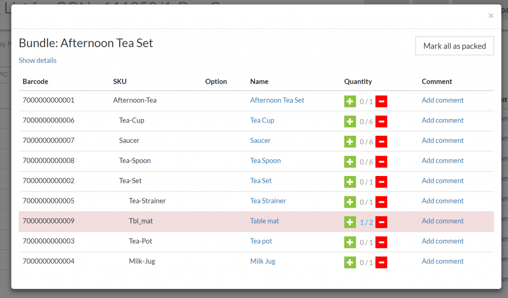This screenshot has height=298, width=508.
Task: Click the green plus for Tea Cup
Action: pyautogui.click(x=350, y=121)
